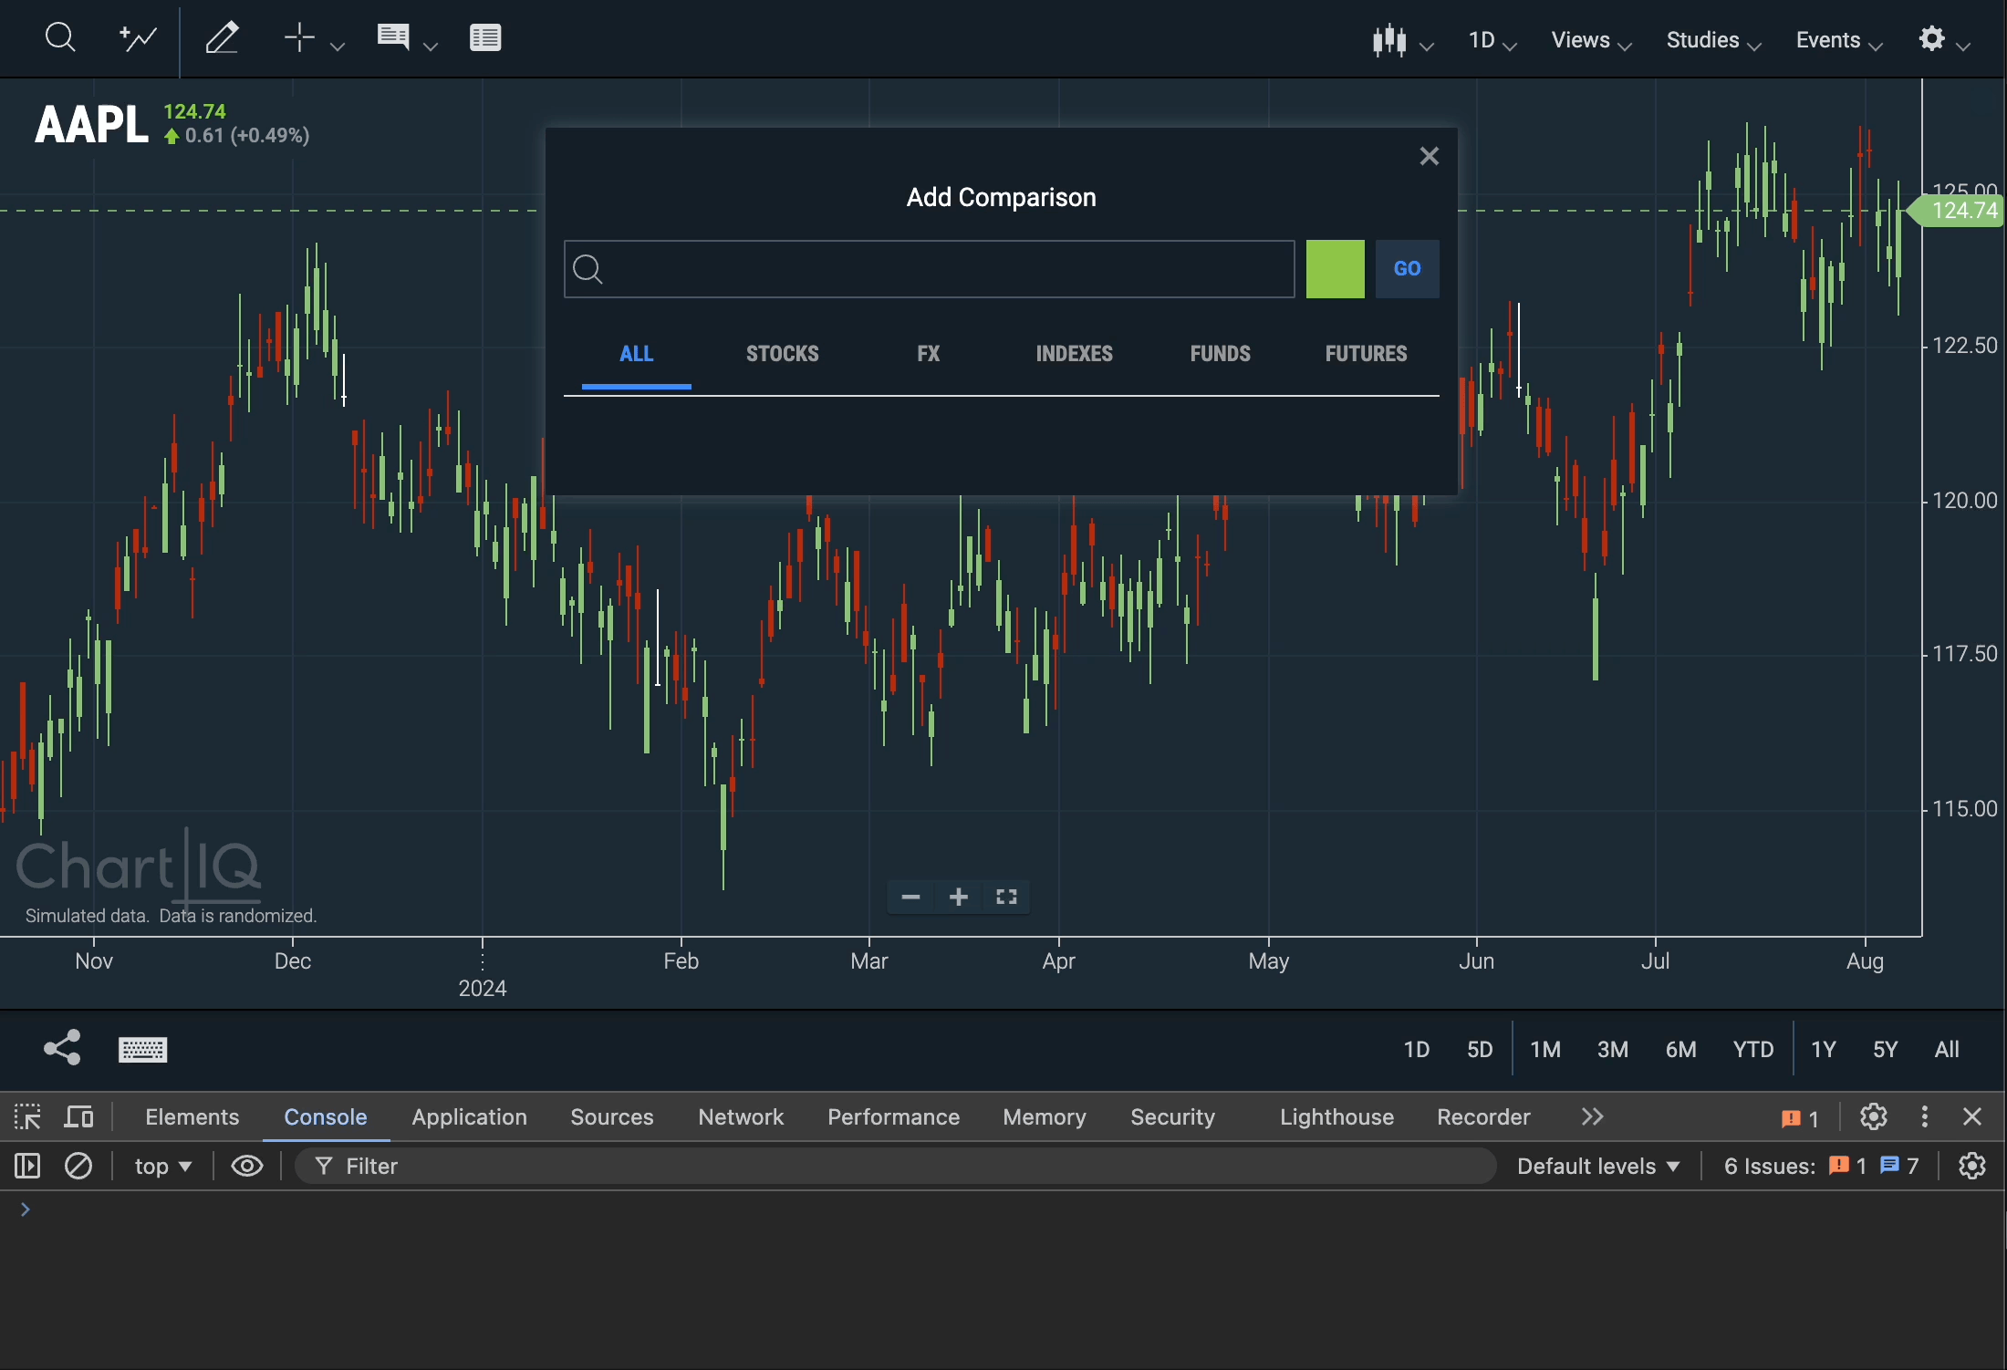Switch to DevTools Sources tab
Screen dimensions: 2007x1370
pos(612,1117)
